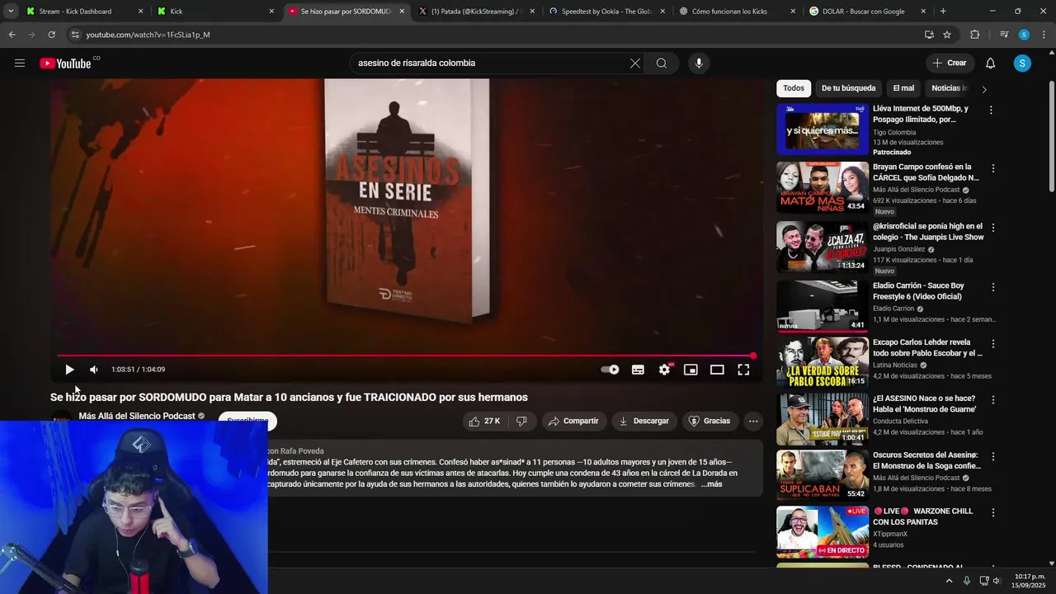Open tab search dropdown arrow
Viewport: 1056px width, 594px height.
tap(11, 12)
